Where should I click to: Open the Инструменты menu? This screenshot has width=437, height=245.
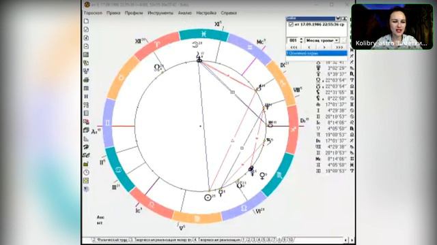[x=160, y=13]
